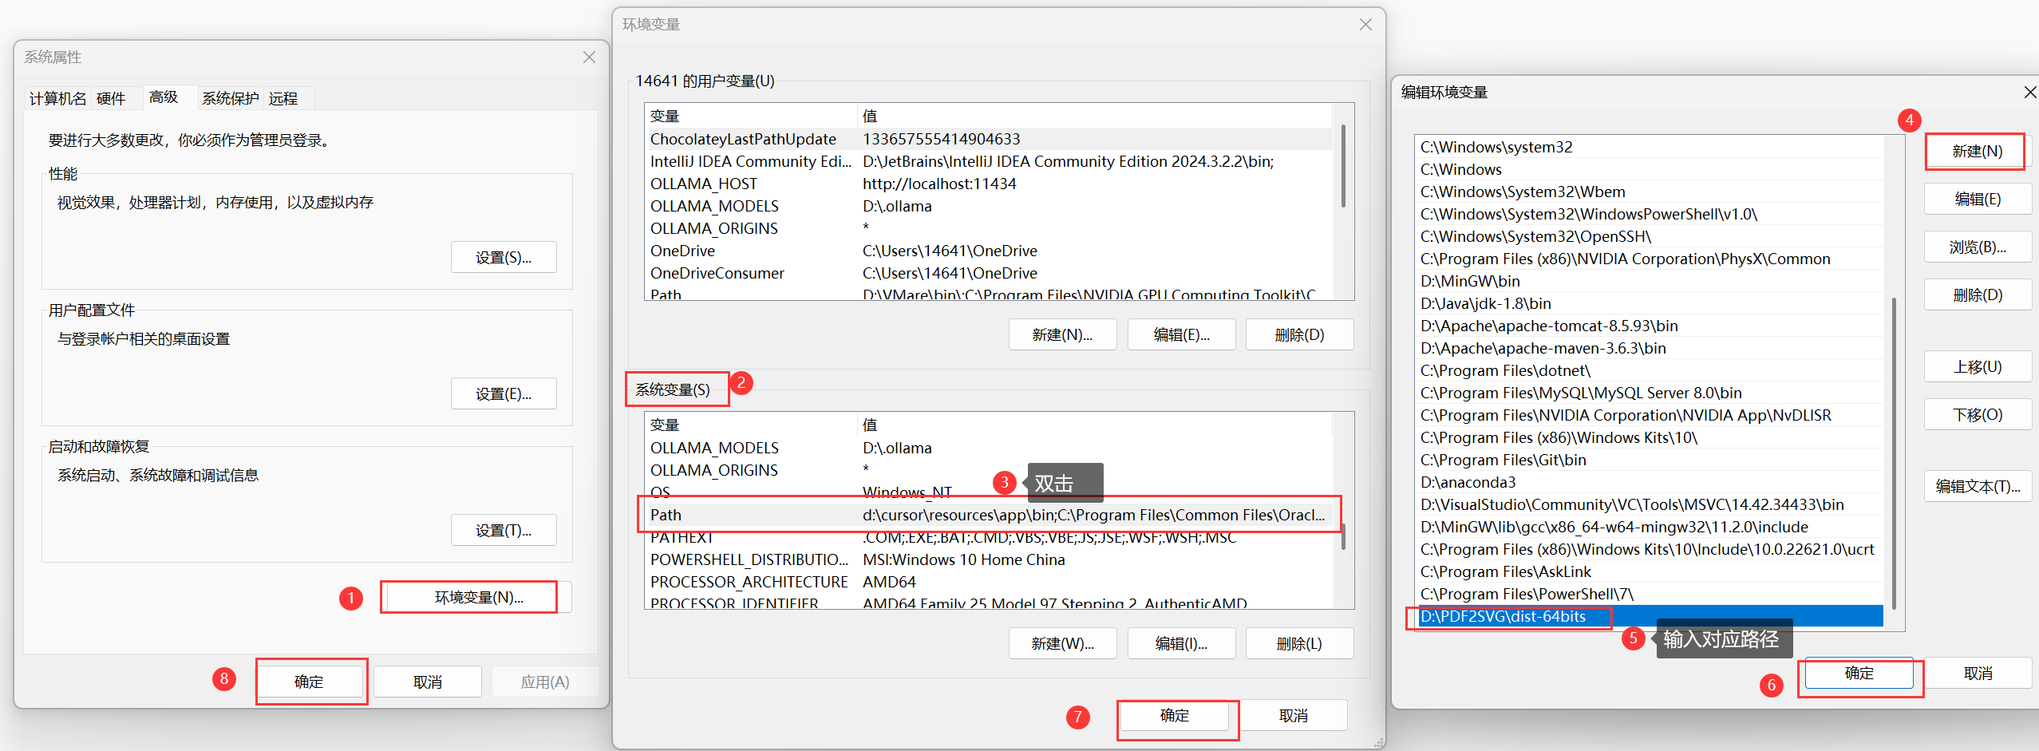2039x751 pixels.
Task: Select OLLAMA_ORIGINS in the system variables list
Action: click(x=990, y=470)
